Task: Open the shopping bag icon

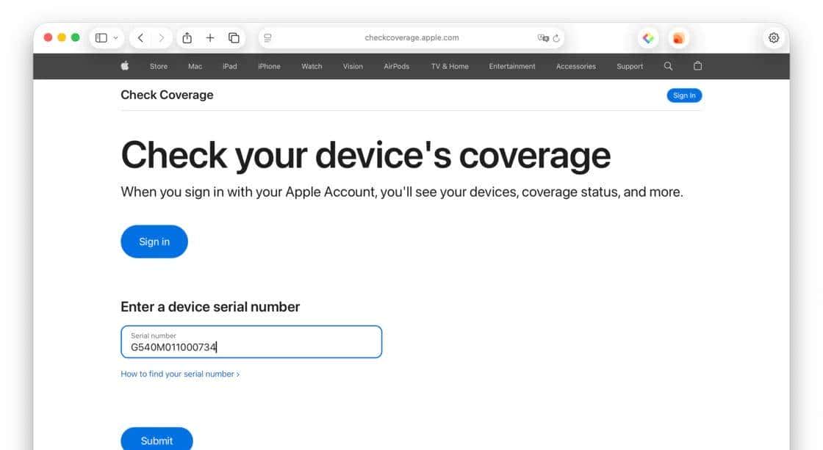Action: tap(697, 66)
